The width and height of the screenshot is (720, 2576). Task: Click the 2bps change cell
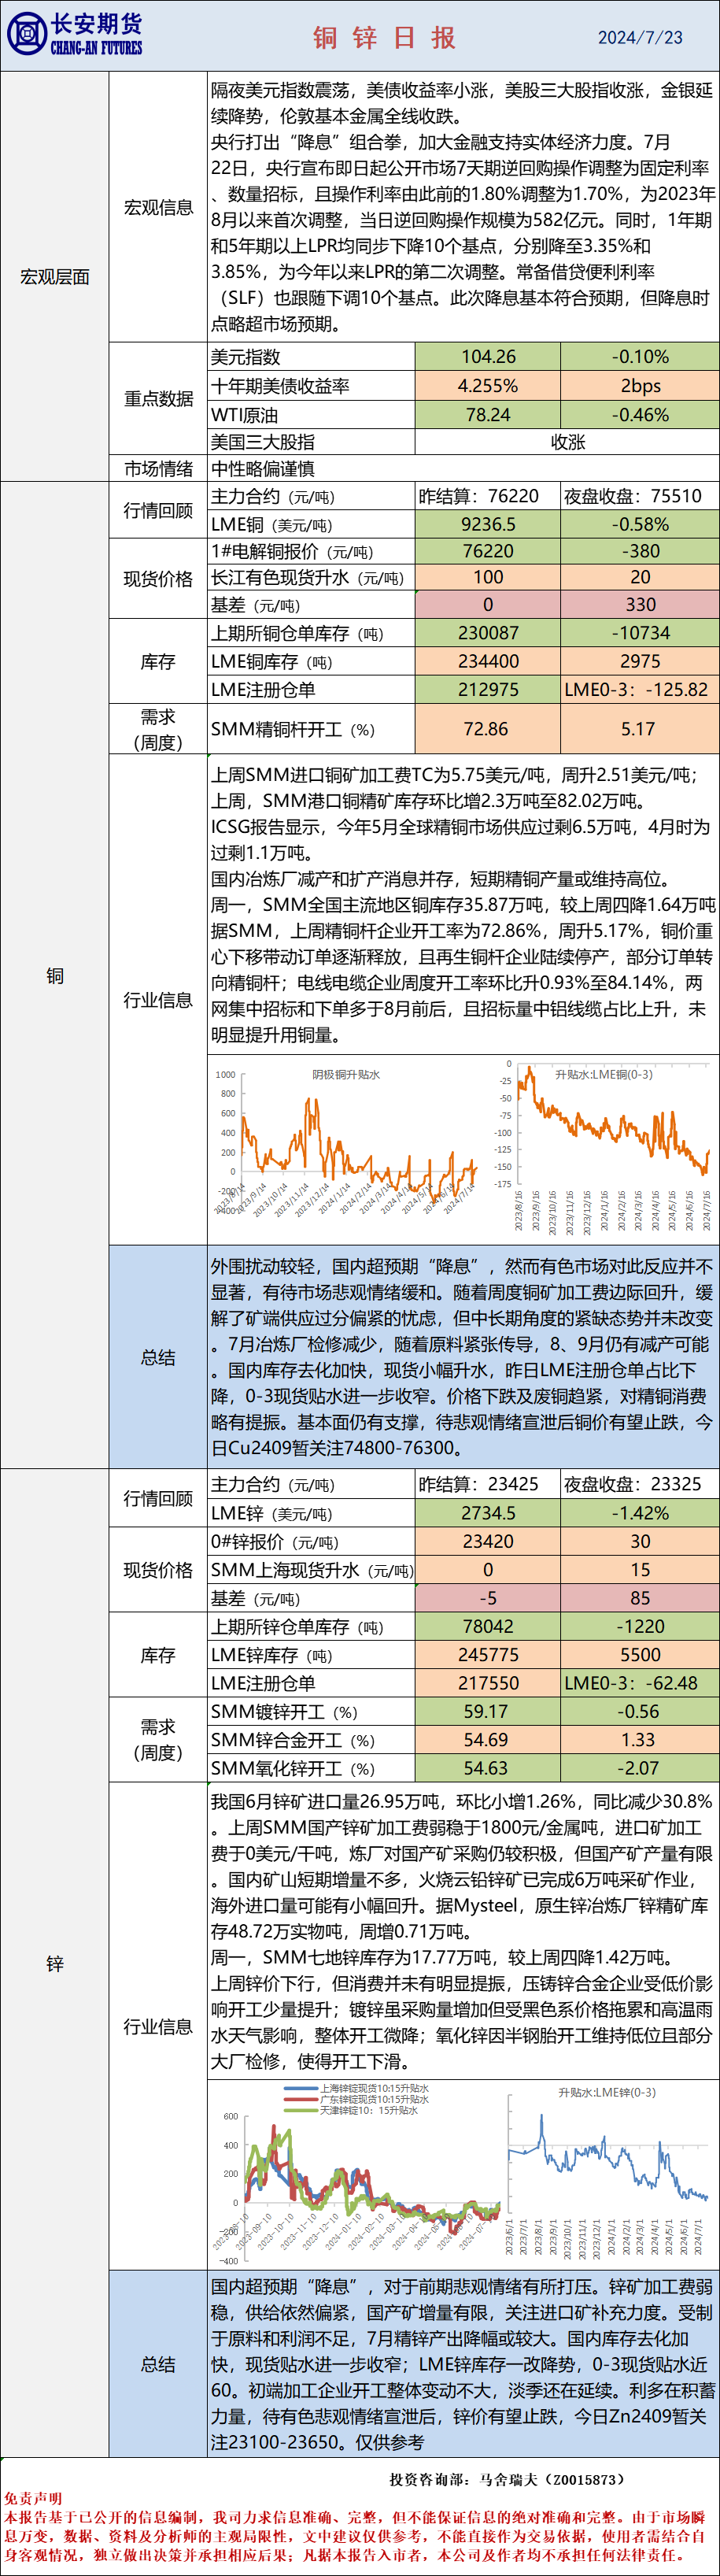(x=640, y=386)
